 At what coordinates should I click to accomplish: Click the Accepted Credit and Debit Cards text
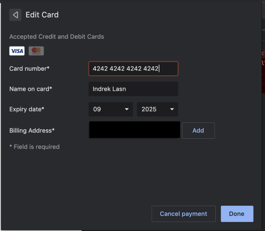coord(57,37)
